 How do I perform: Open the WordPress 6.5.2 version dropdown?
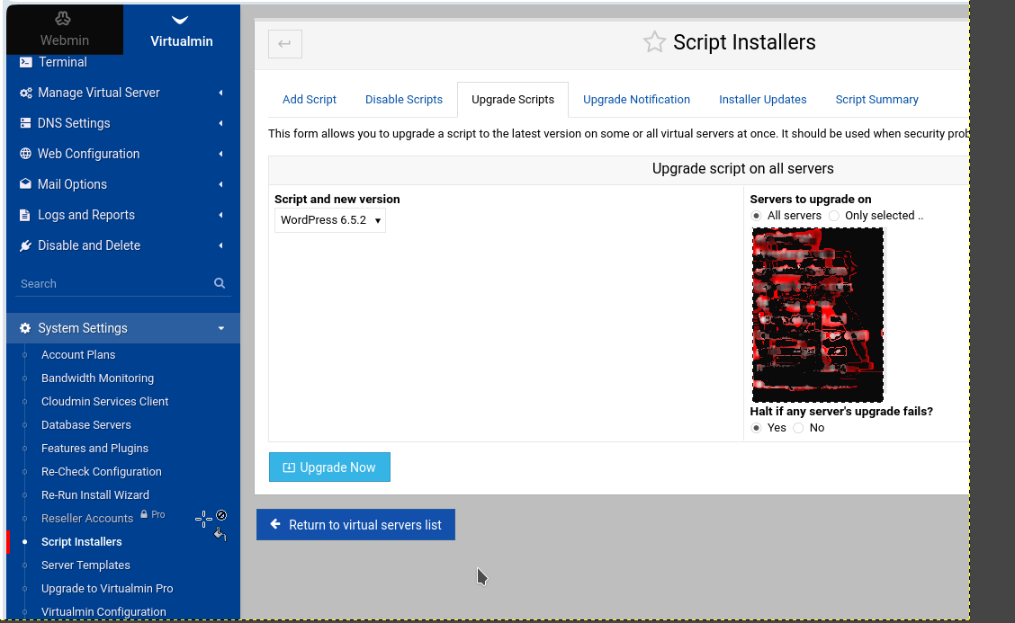(x=330, y=220)
